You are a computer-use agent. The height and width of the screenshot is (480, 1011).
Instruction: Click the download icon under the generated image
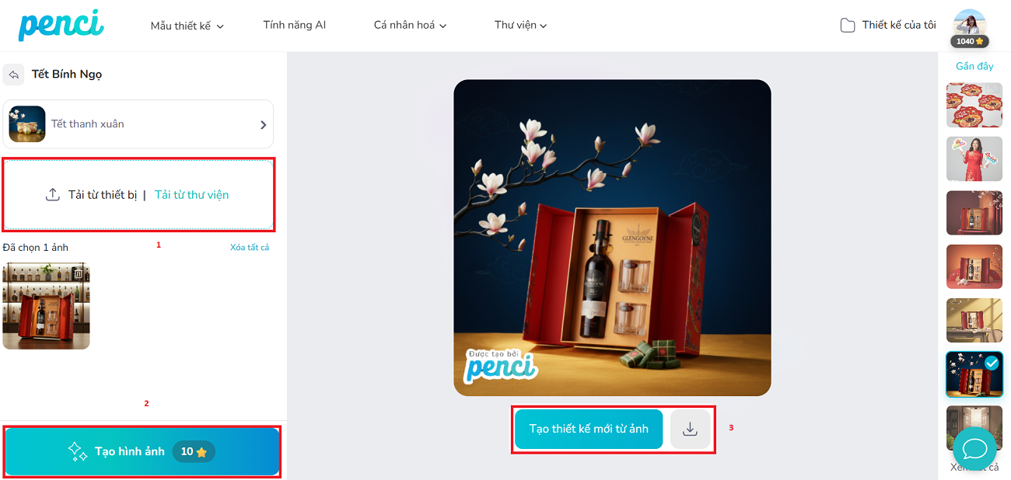tap(690, 429)
